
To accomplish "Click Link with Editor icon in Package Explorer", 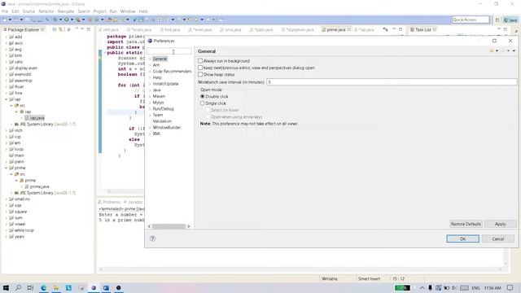I will pos(60,29).
